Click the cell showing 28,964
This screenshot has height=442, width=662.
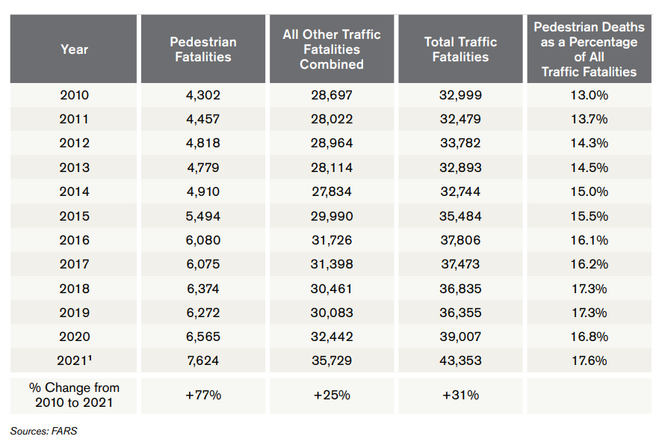pos(332,144)
